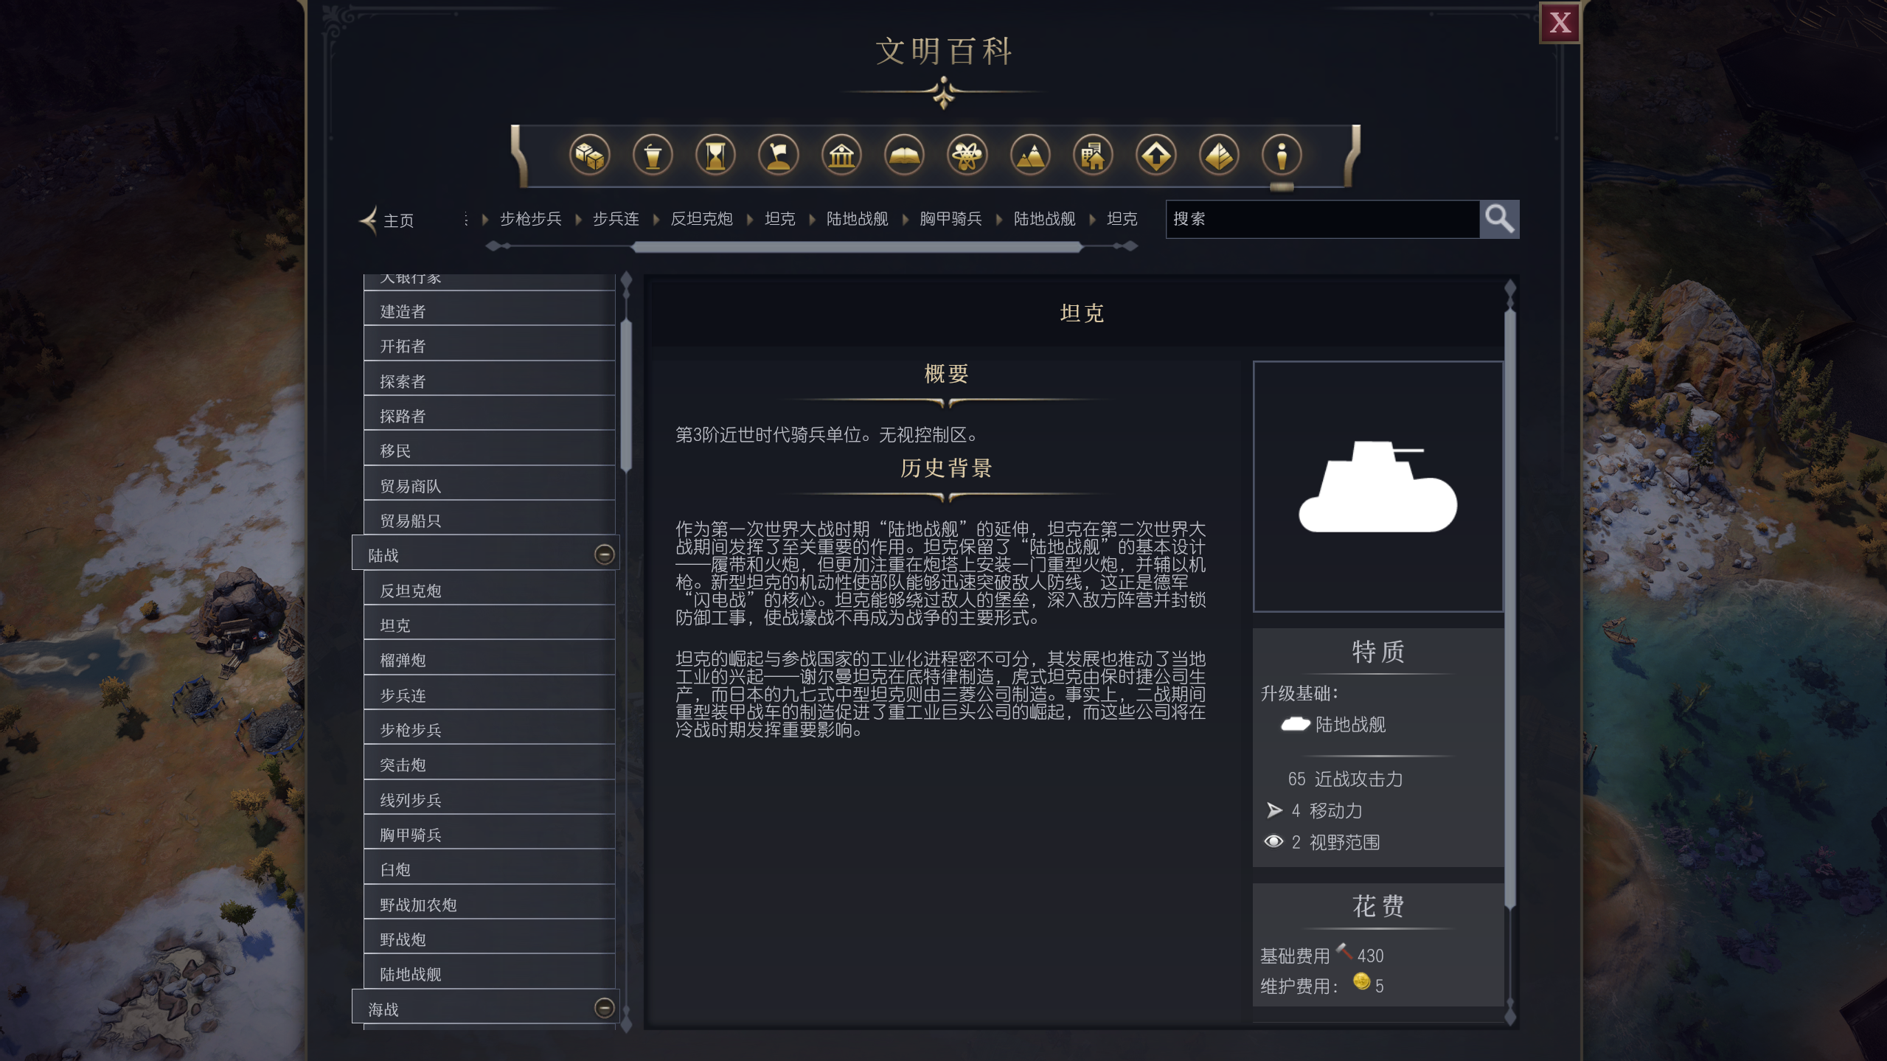The height and width of the screenshot is (1061, 1887).
Task: Collapse the 陆战 section
Action: (604, 554)
